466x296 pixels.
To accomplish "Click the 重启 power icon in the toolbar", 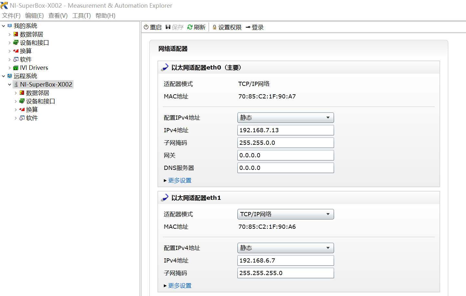I will tap(146, 27).
